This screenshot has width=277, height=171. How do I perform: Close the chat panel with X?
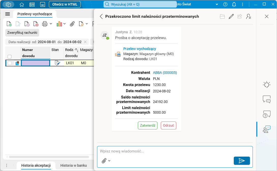click(x=267, y=16)
